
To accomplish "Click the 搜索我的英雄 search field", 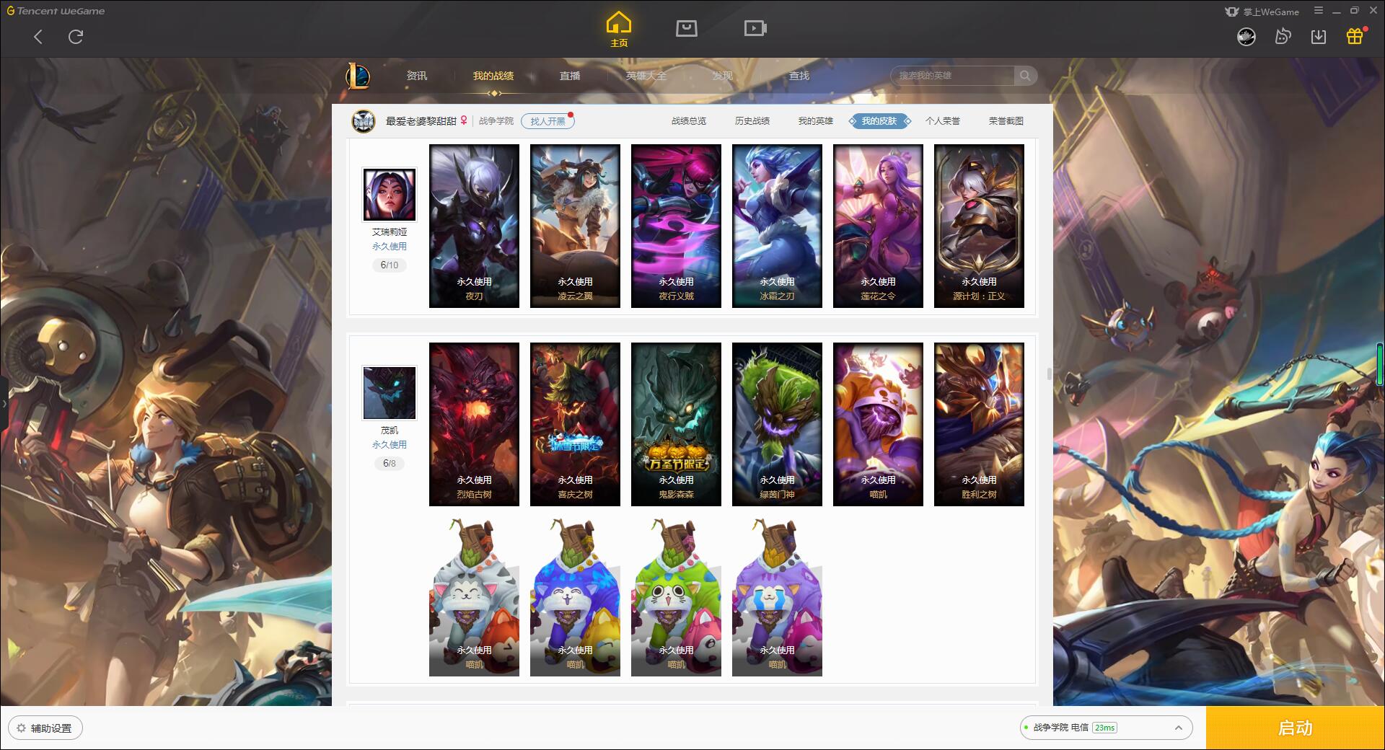I will [954, 76].
